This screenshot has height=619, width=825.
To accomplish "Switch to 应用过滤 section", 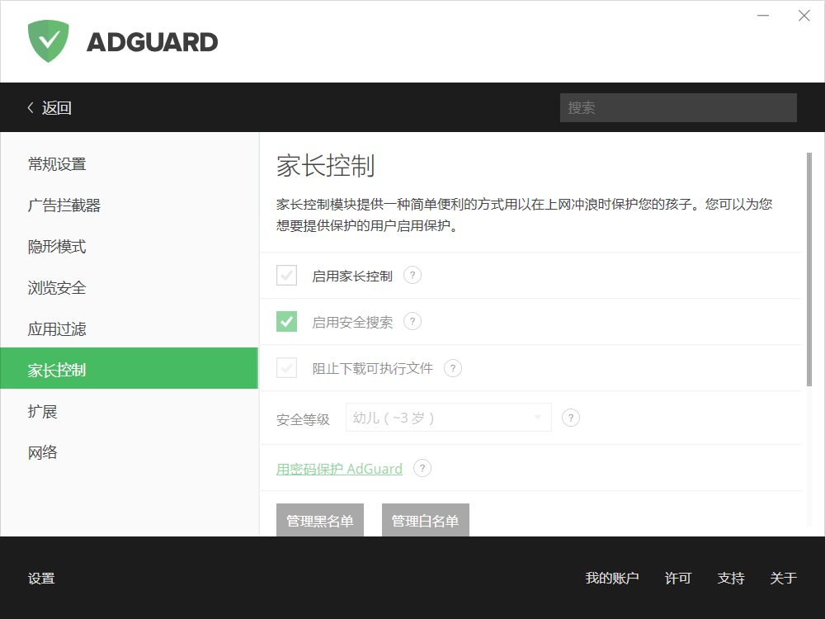I will [129, 328].
